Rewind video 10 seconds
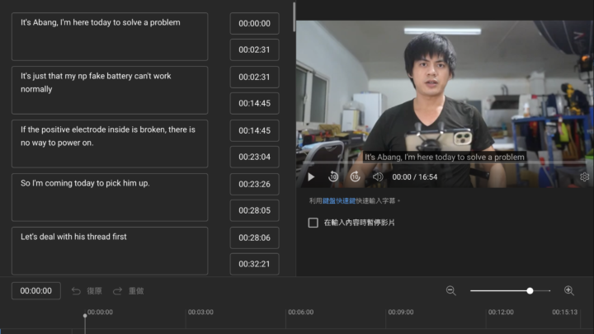This screenshot has height=334, width=594. click(x=333, y=176)
